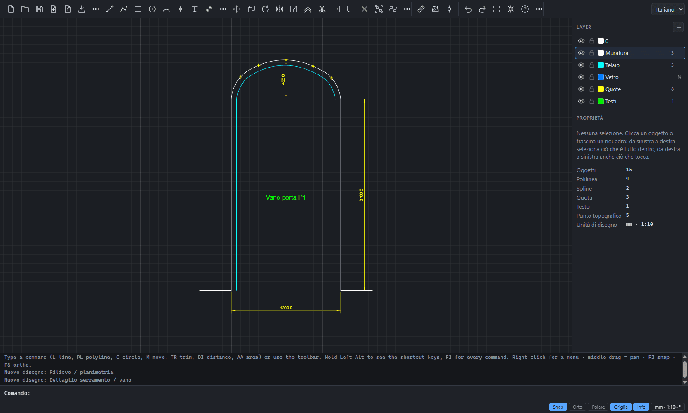Select the Polyline drawing tool
The height and width of the screenshot is (413, 688).
[124, 9]
